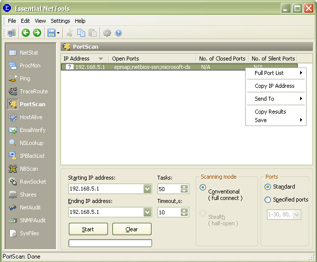Click the Clear button
The width and height of the screenshot is (317, 262).
click(132, 229)
